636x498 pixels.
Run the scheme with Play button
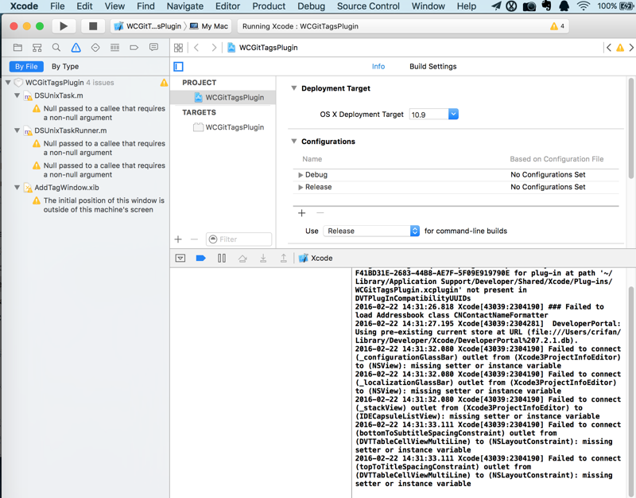(64, 26)
